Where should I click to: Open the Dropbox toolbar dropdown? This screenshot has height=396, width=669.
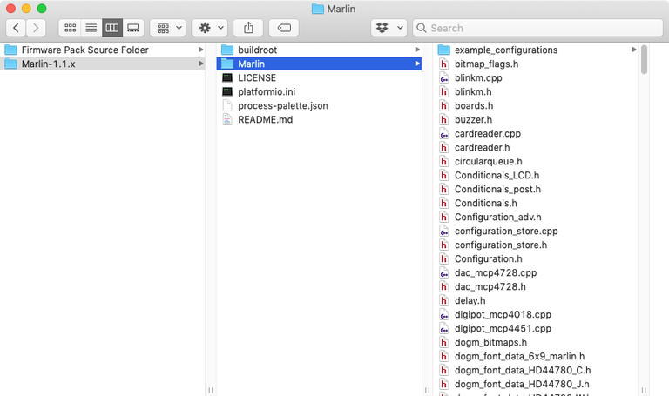388,28
